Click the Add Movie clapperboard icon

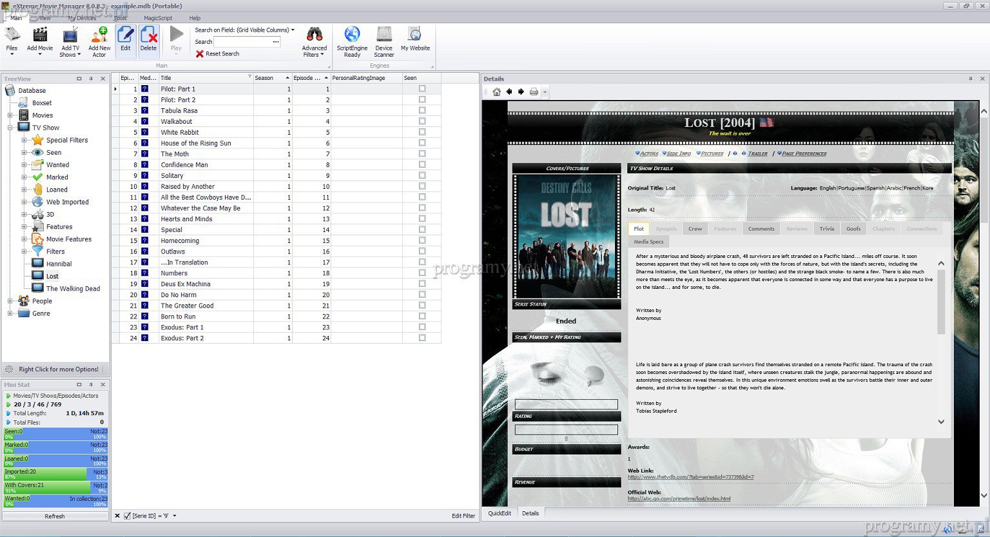coord(40,35)
